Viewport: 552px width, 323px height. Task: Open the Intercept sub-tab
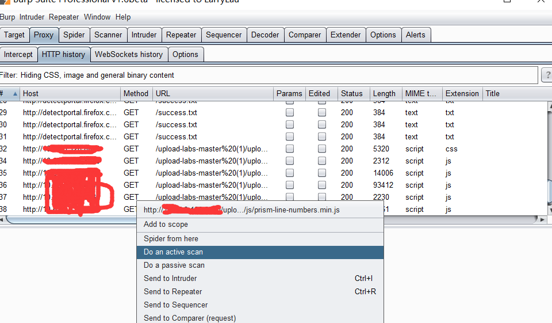coord(18,54)
